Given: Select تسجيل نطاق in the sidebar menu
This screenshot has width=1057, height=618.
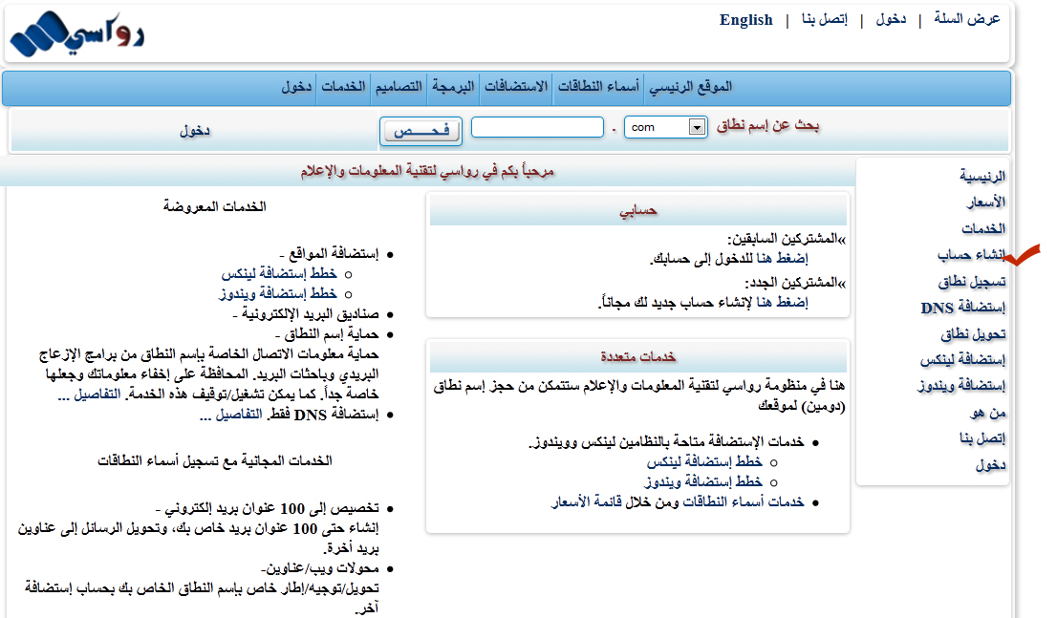Looking at the screenshot, I should [x=971, y=281].
